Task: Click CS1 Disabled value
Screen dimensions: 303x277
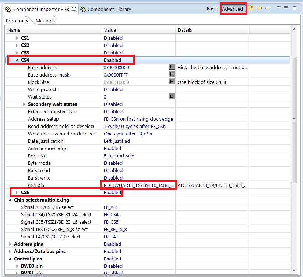Action: pos(113,38)
